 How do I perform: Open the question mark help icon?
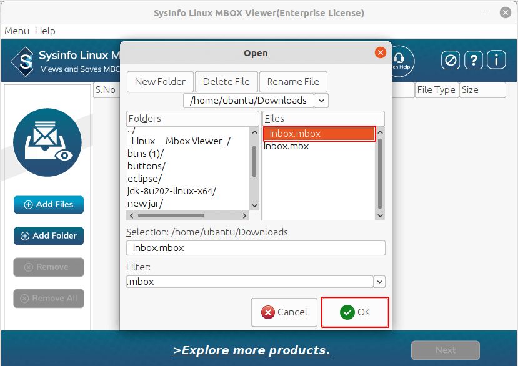click(x=474, y=60)
